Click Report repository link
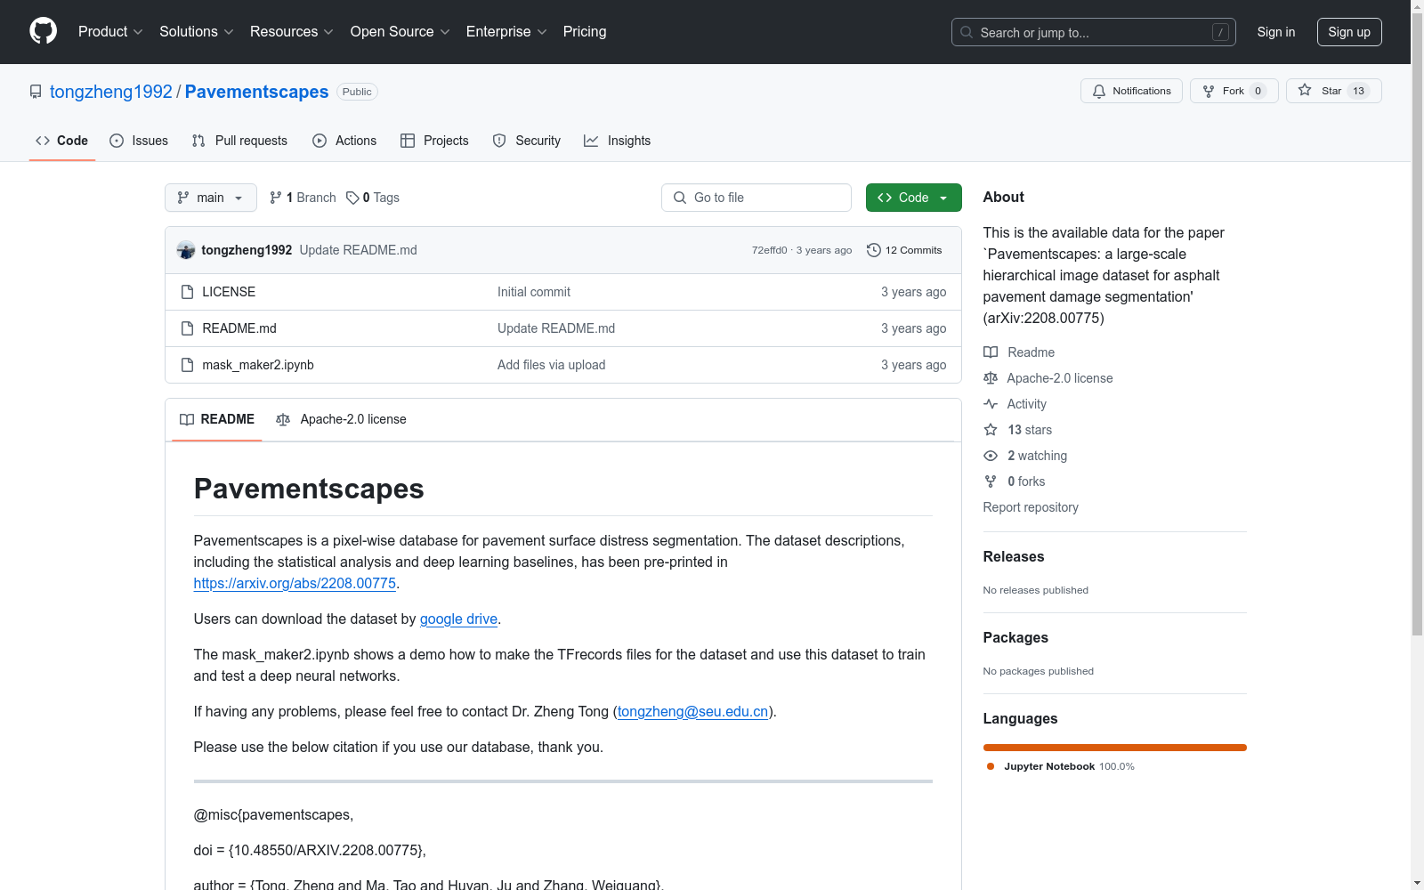This screenshot has height=890, width=1424. click(x=1031, y=507)
